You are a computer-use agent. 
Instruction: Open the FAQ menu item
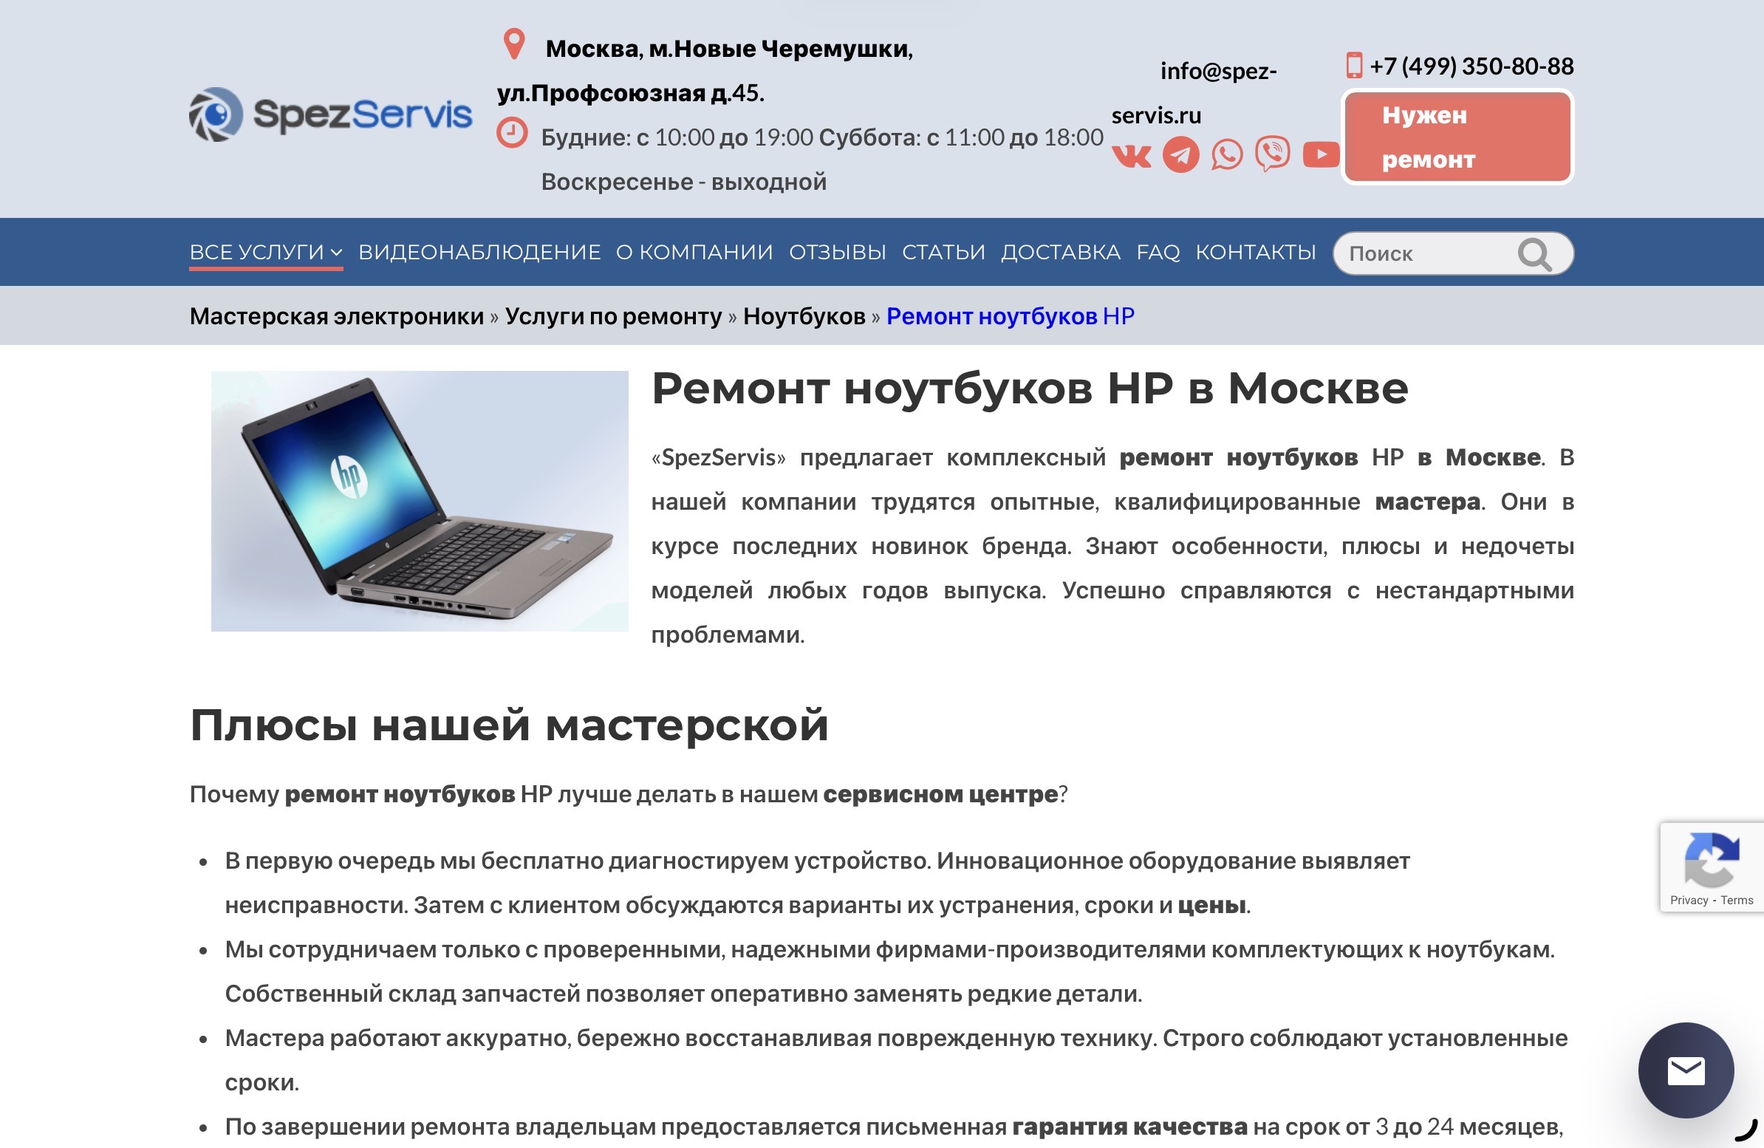coord(1158,253)
